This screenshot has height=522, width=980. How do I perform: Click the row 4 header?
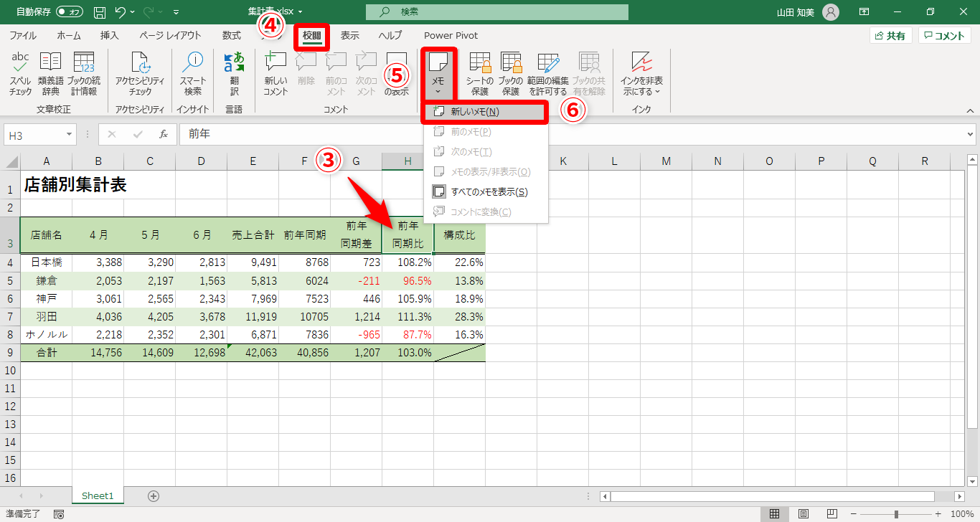tap(10, 262)
